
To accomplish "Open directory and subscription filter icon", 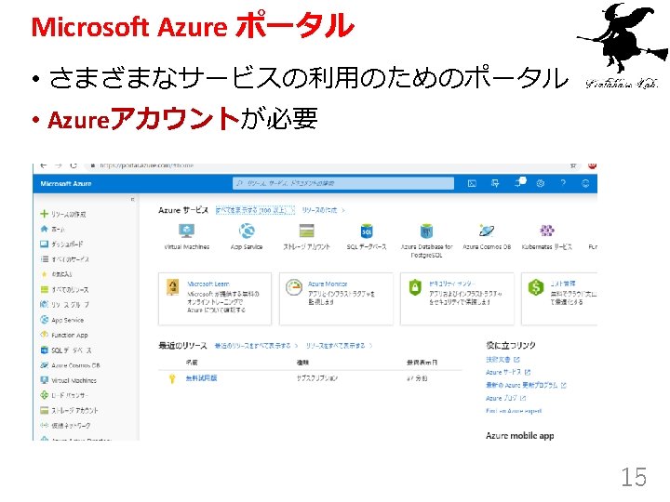I will tap(495, 183).
